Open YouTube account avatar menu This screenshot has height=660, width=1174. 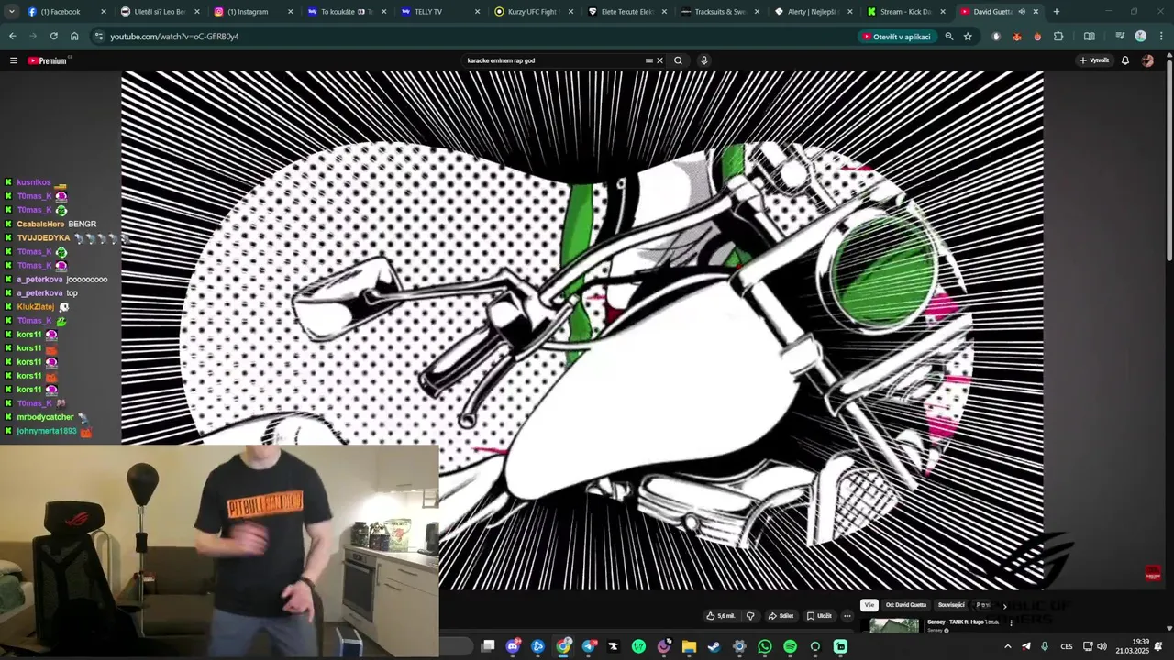click(x=1147, y=60)
